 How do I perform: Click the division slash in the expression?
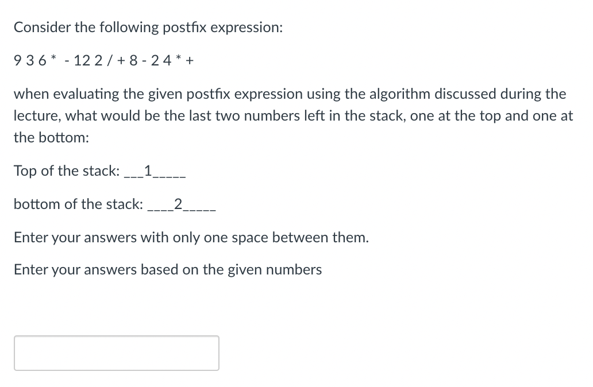[x=110, y=60]
